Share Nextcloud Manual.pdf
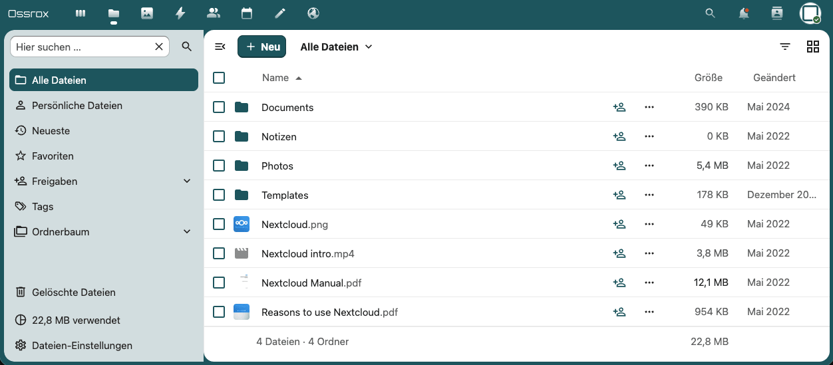Viewport: 833px width, 365px height. pos(619,283)
